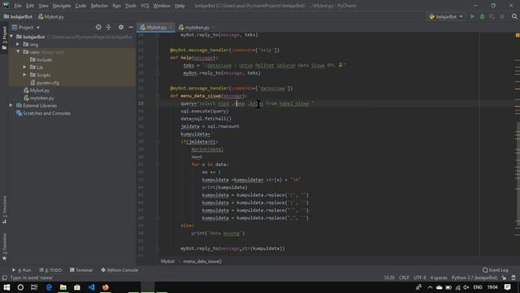Switch to mytoken.py editor tab

197,28
